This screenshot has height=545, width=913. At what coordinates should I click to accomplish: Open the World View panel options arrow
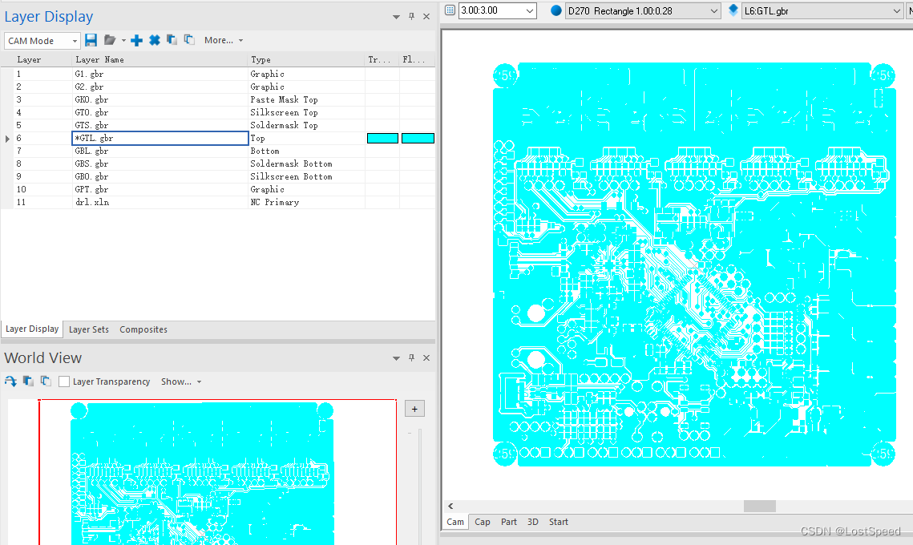point(396,358)
